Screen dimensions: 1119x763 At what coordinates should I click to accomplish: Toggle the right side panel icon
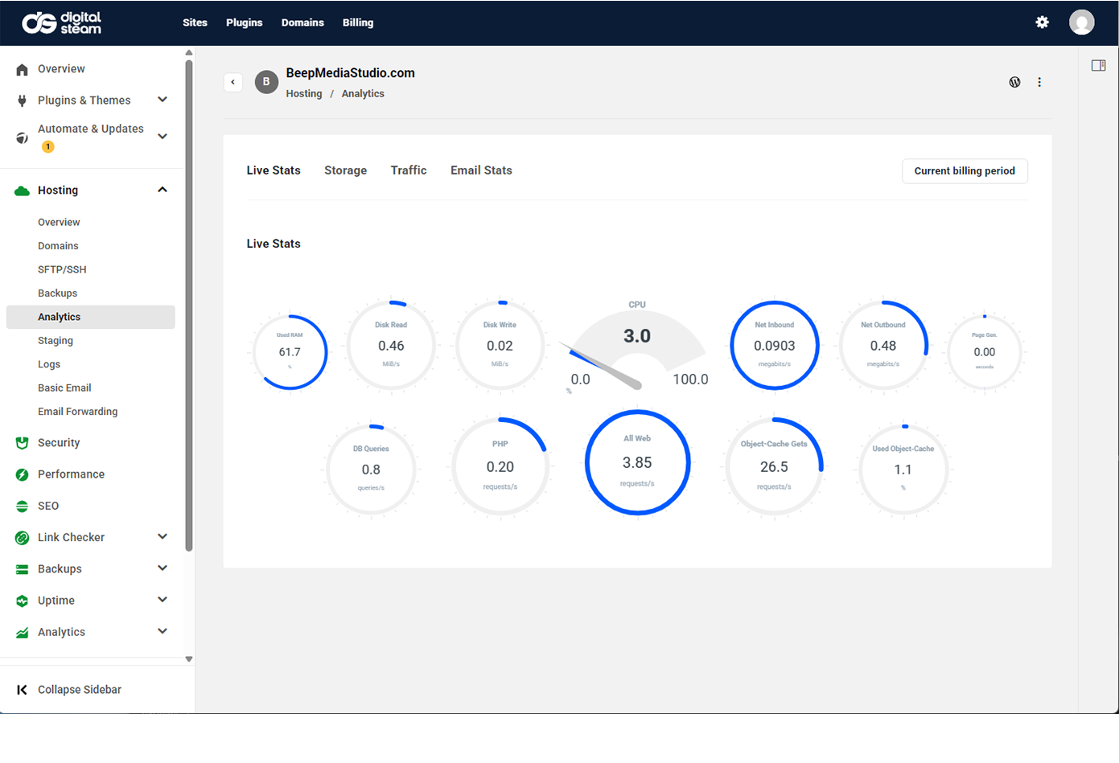click(1098, 66)
